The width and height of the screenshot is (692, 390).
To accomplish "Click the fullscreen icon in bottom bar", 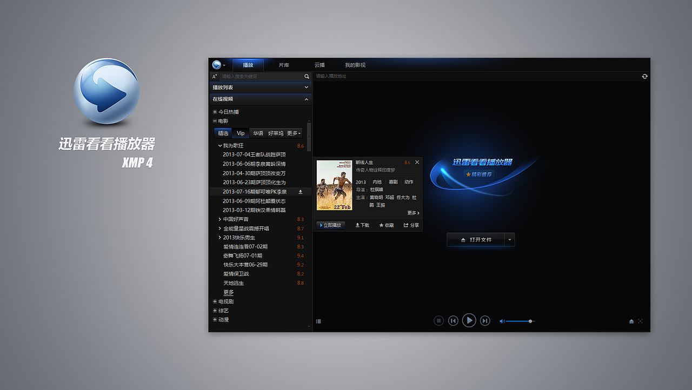I will [x=641, y=321].
